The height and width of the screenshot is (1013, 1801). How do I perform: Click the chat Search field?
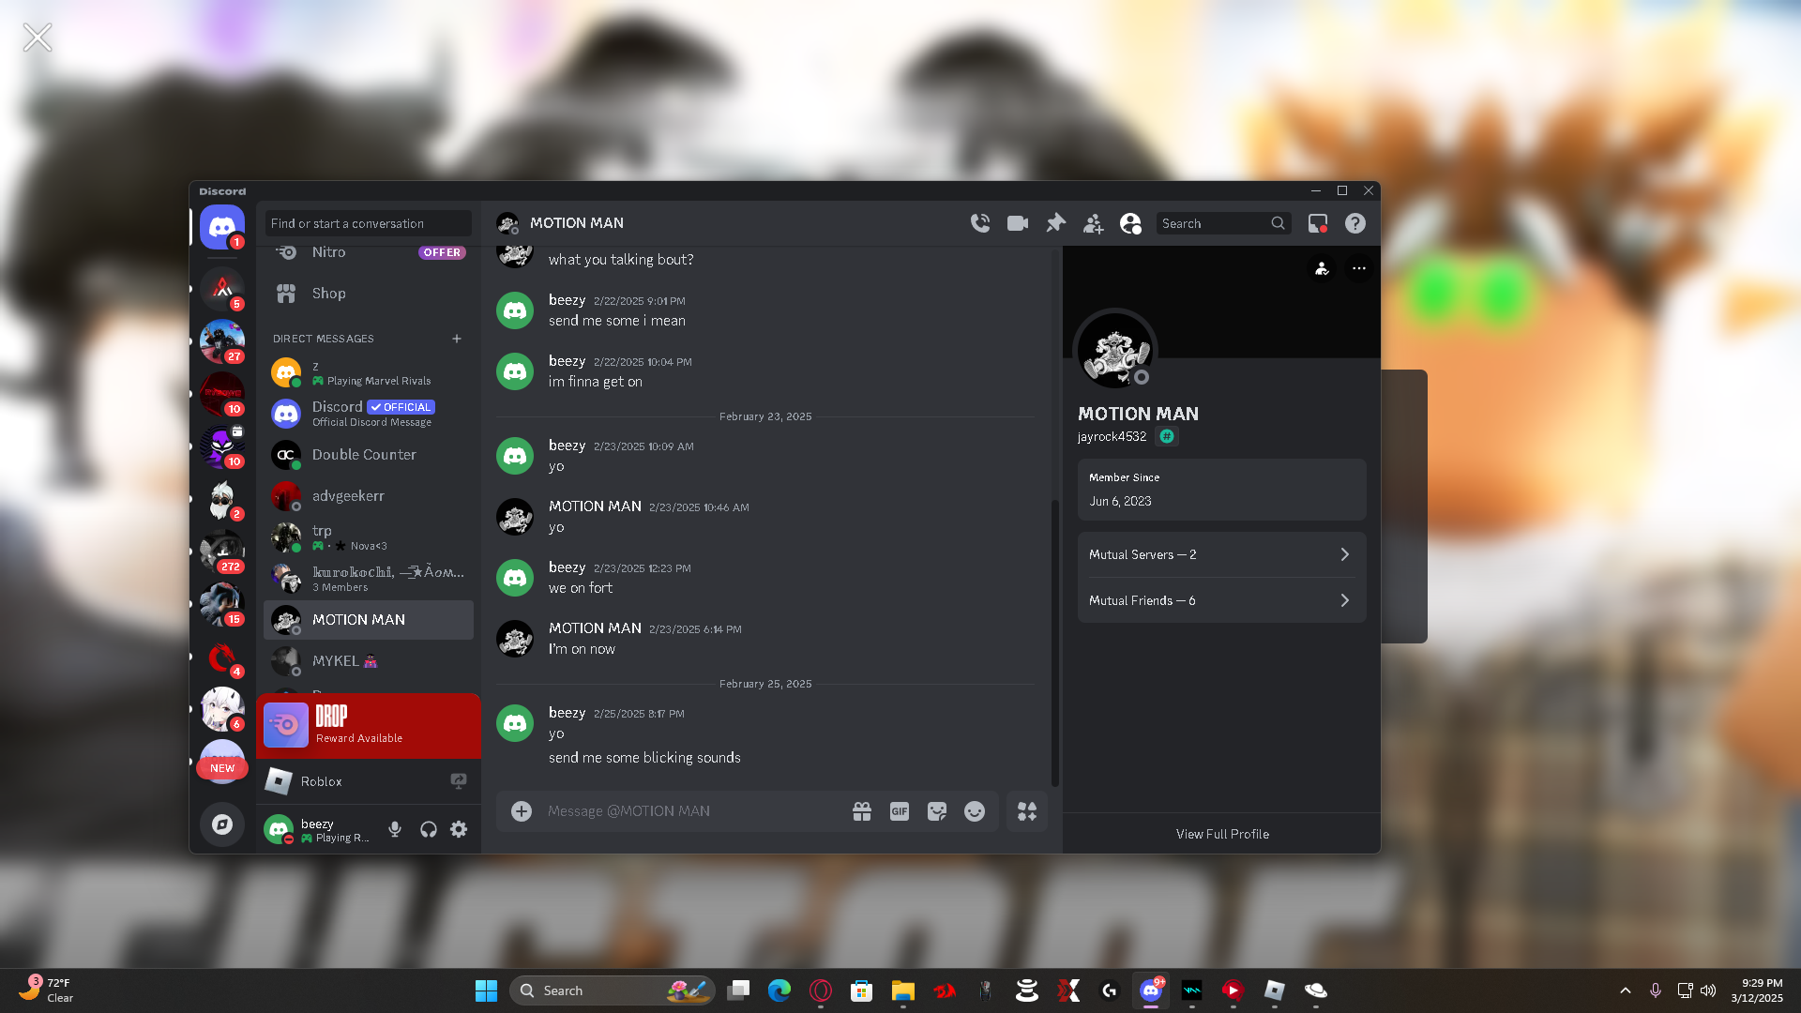(x=1223, y=223)
